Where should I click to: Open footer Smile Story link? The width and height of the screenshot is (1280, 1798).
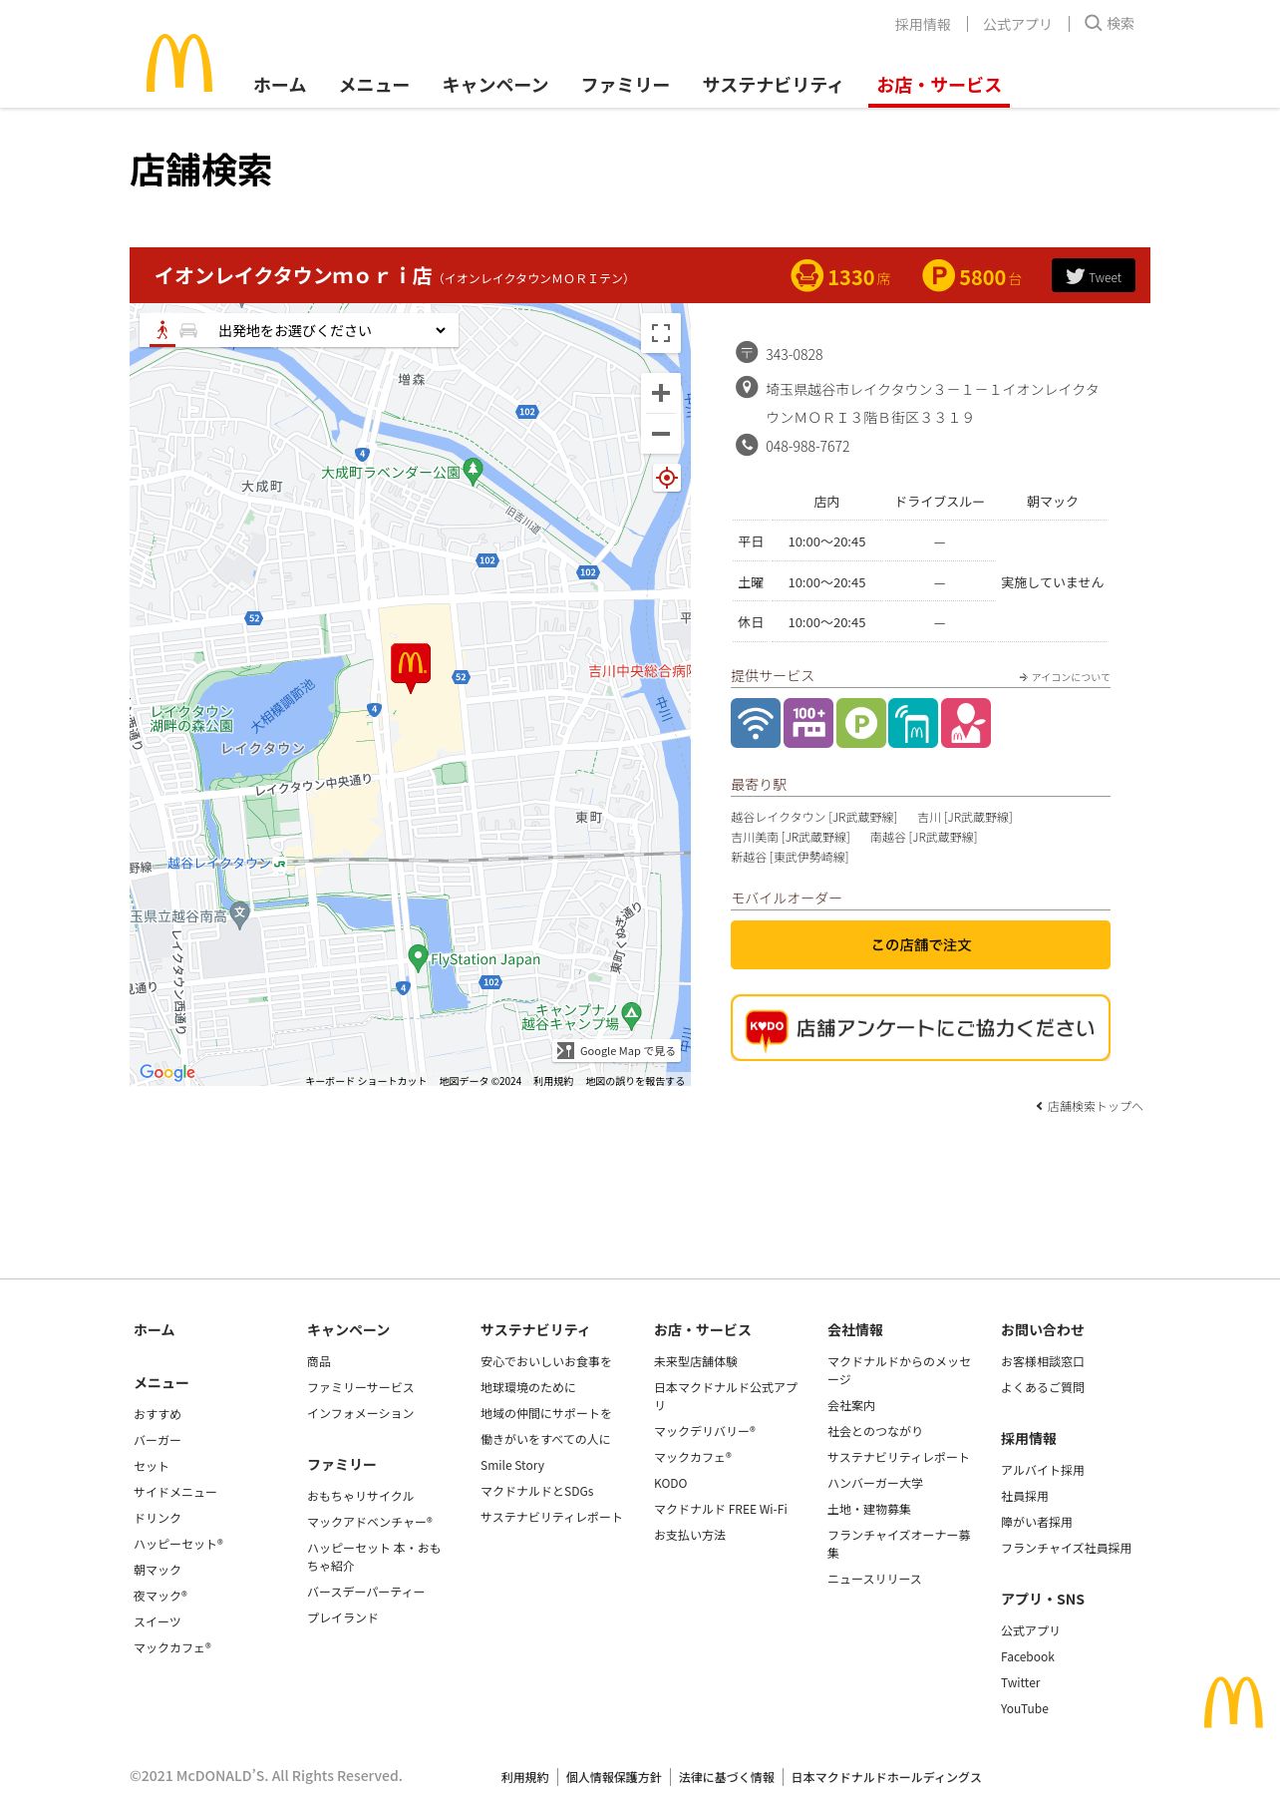512,1465
